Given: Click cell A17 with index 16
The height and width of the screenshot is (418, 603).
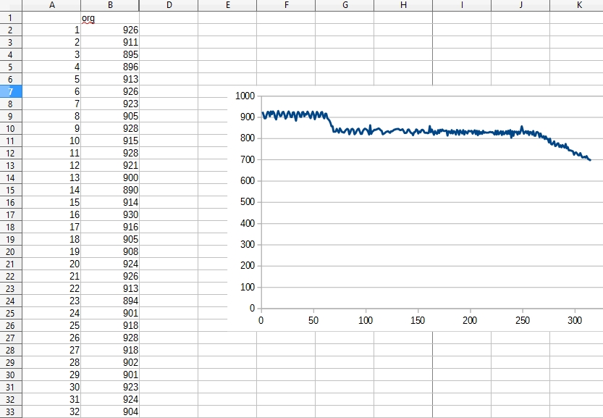Looking at the screenshot, I should tap(51, 214).
